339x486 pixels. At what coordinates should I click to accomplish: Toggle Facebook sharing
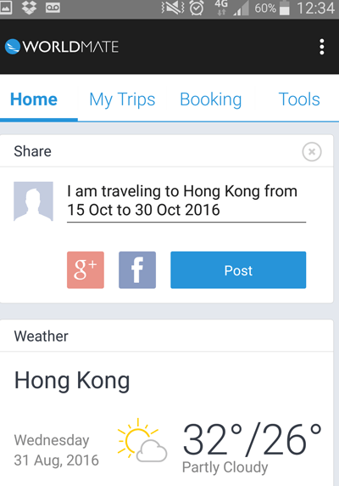[x=137, y=270]
